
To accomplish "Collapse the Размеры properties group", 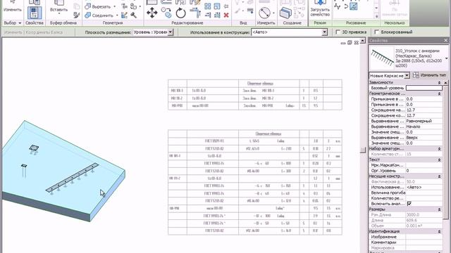I will click(439, 209).
